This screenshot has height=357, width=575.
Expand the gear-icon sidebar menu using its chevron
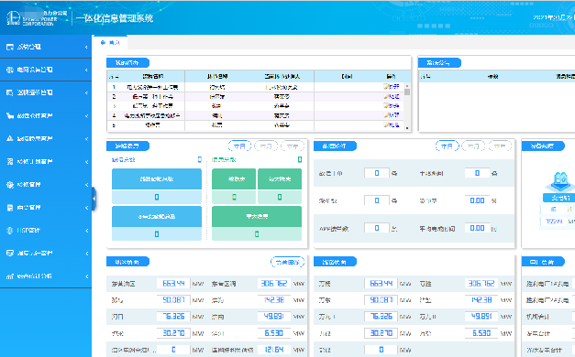pyautogui.click(x=86, y=185)
